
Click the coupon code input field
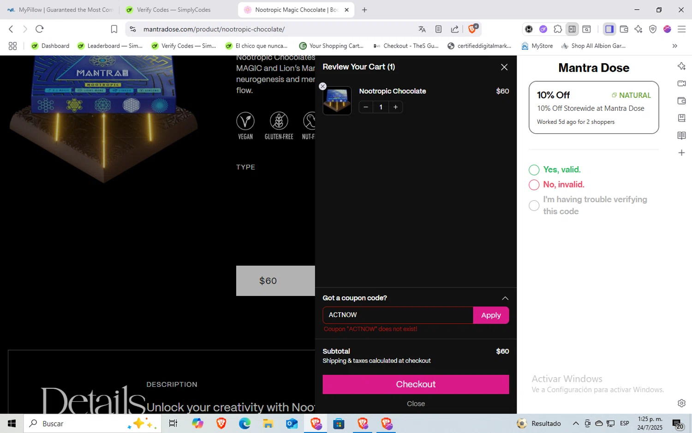click(x=398, y=315)
